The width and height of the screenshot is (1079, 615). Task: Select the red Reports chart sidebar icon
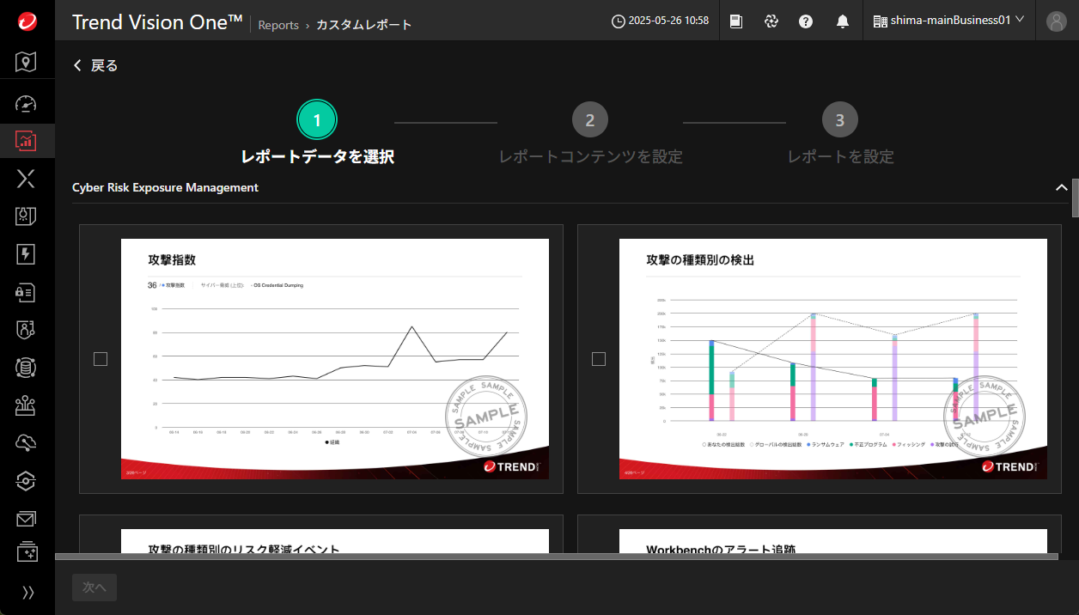click(x=27, y=141)
